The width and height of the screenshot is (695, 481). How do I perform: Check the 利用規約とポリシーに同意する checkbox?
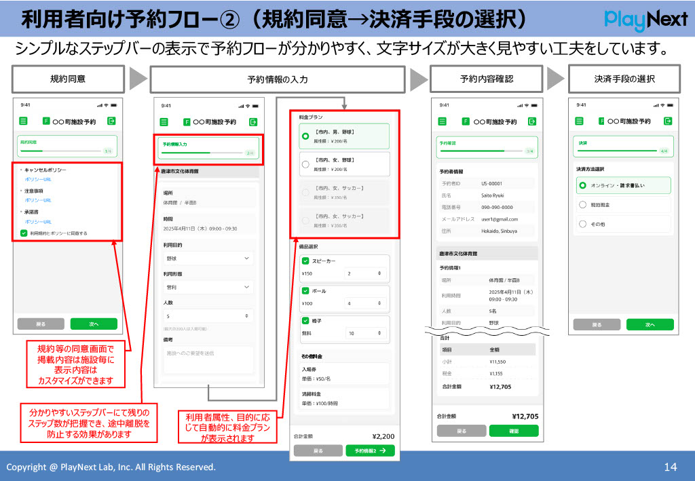24,233
